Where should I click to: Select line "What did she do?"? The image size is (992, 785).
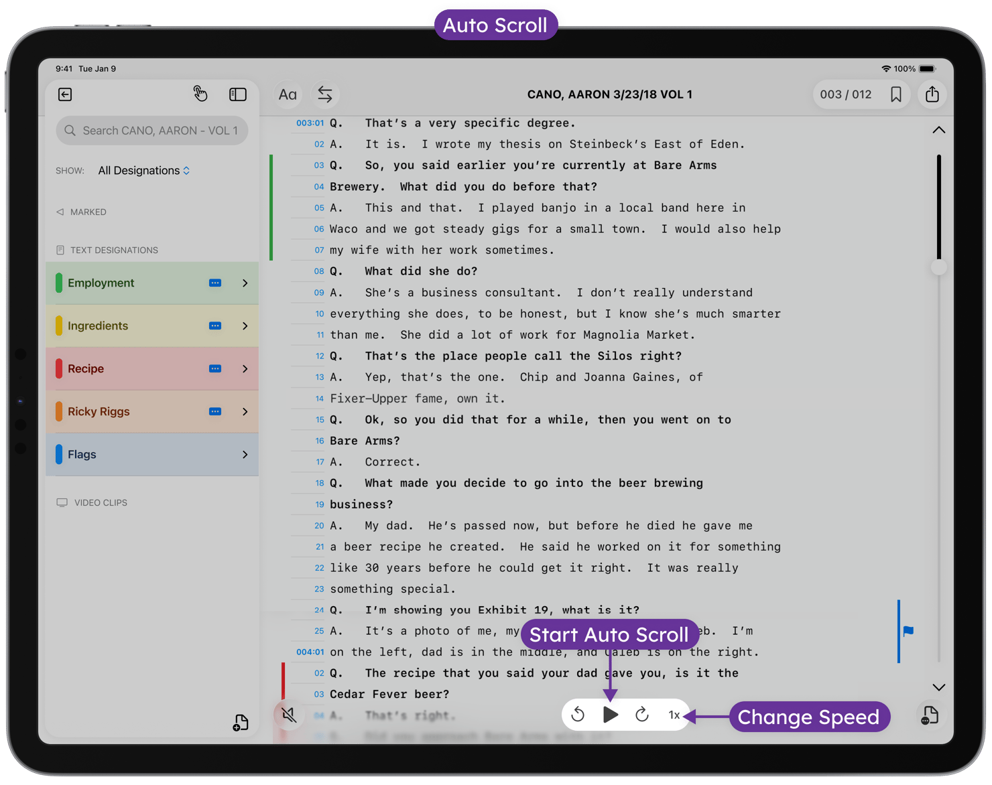(x=421, y=271)
